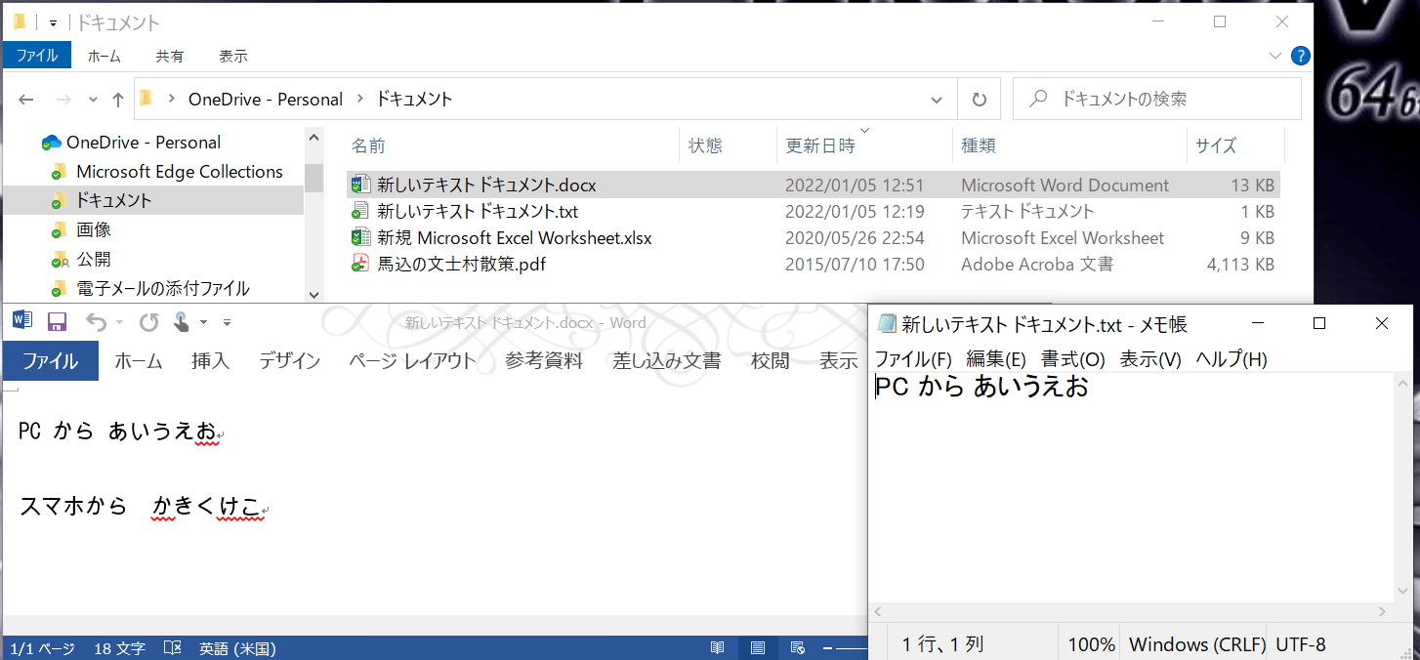Select 馬込の文士村散策.pdf file
This screenshot has width=1420, height=660.
(x=461, y=264)
